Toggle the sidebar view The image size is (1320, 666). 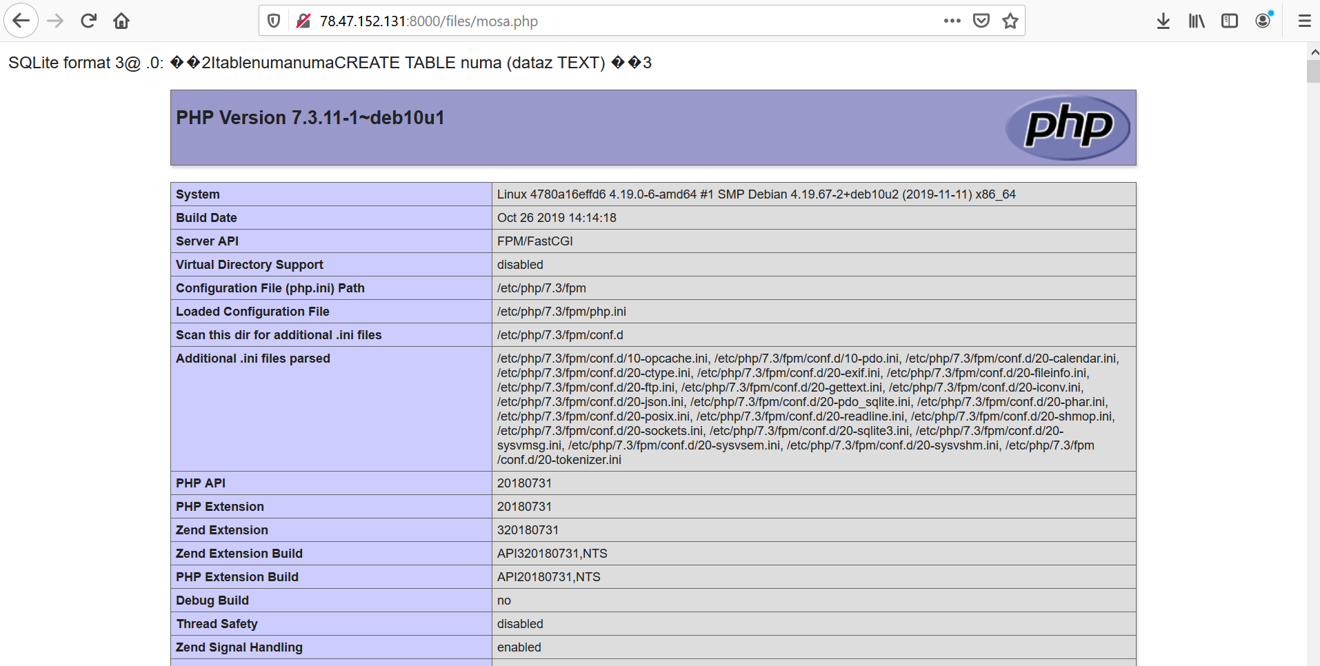point(1230,21)
